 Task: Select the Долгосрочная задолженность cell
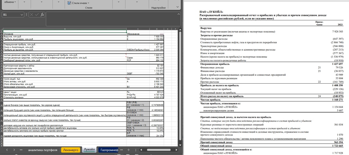pos(65,68)
